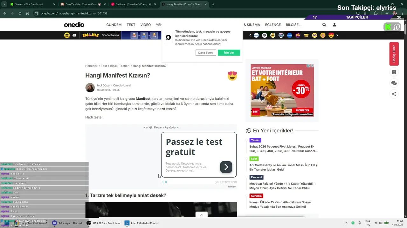Click the right arrow of the emoji carousel

coord(337,35)
